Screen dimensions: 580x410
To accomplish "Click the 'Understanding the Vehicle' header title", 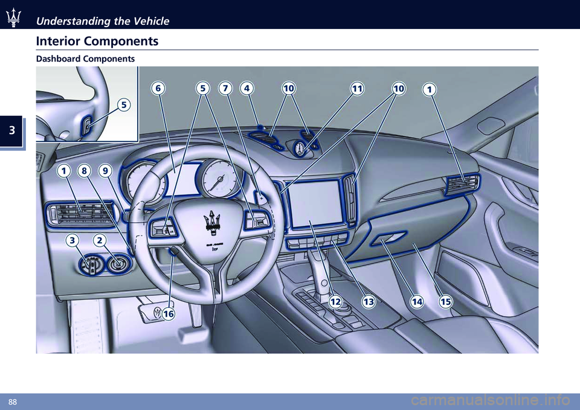I will [x=103, y=21].
